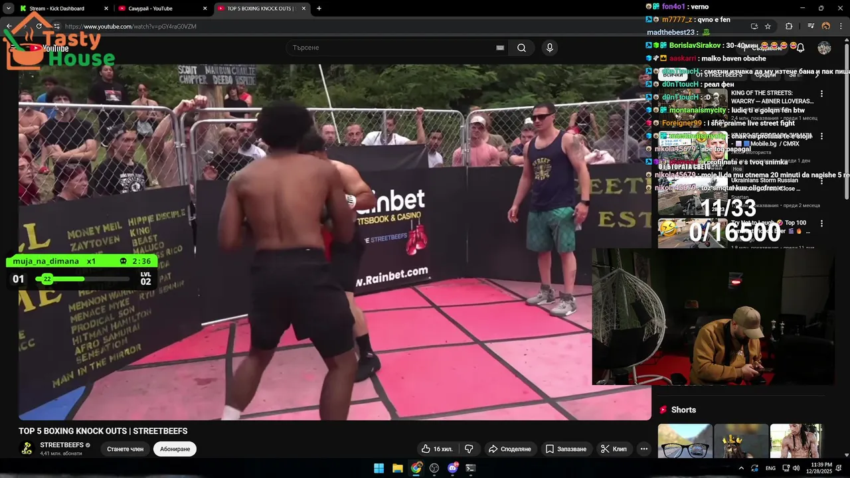The height and width of the screenshot is (478, 850).
Task: Open the Start menu on the taskbar
Action: [x=379, y=468]
